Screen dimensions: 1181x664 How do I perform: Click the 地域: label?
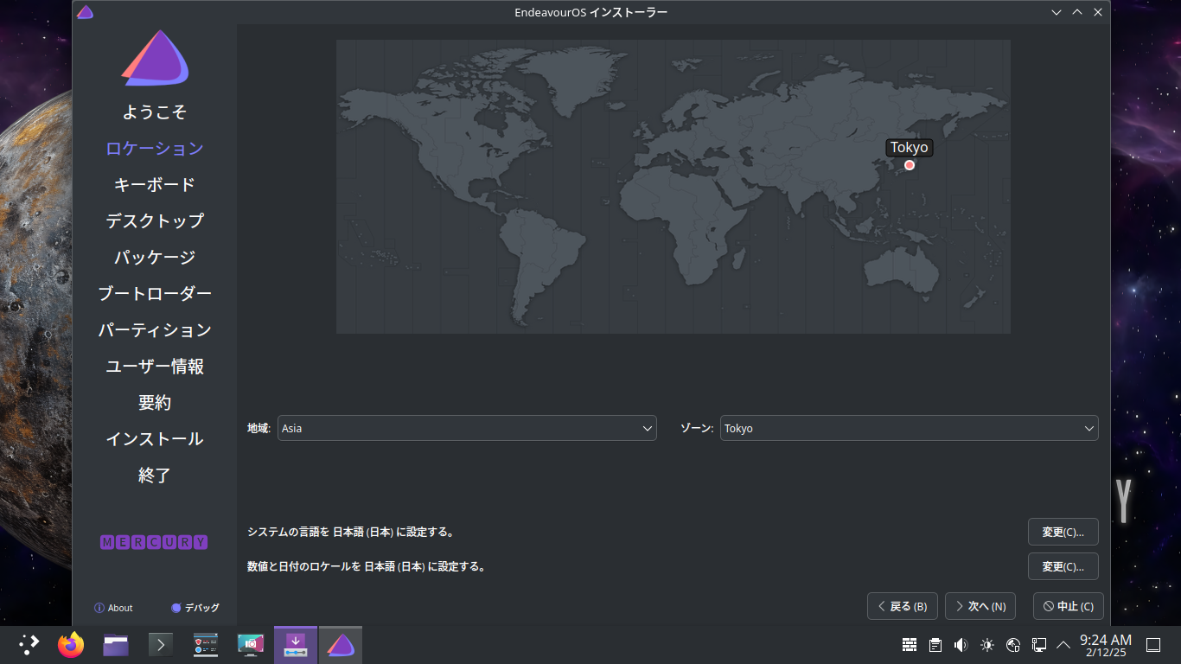coord(259,428)
